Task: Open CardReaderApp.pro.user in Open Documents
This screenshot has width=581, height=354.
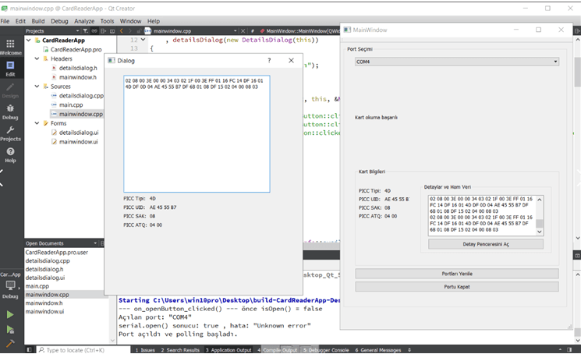Action: [57, 252]
